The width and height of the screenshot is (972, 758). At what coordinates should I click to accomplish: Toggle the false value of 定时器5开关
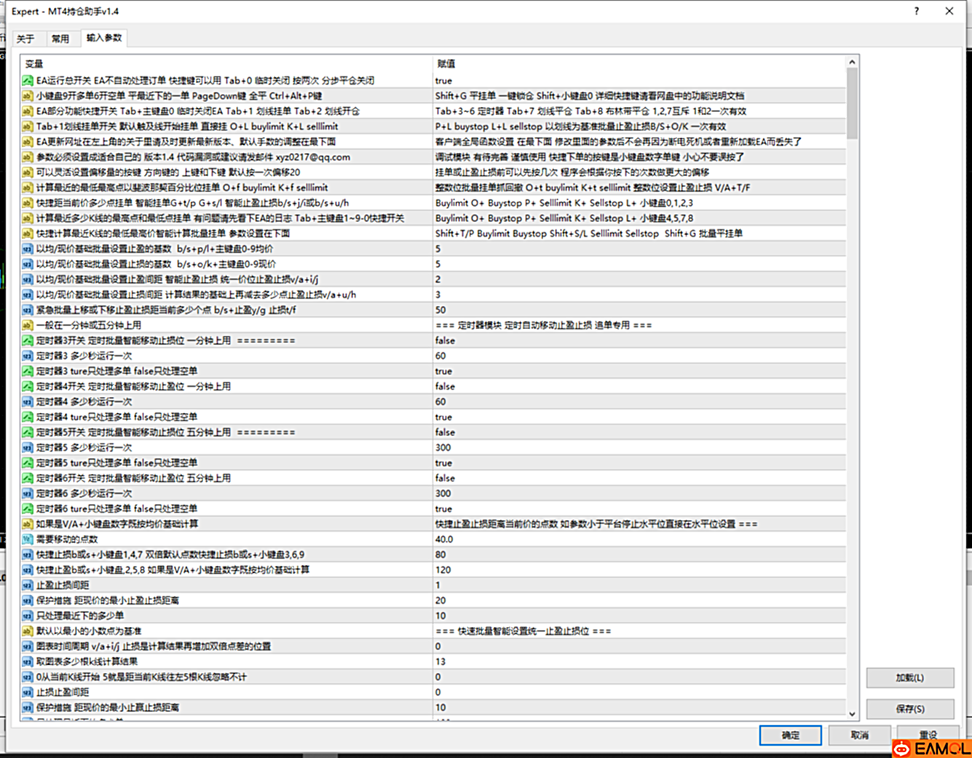[445, 433]
